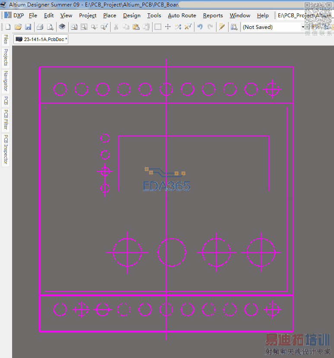
Task: Expand the (Not Saved) variant dropdown
Action: (303, 27)
